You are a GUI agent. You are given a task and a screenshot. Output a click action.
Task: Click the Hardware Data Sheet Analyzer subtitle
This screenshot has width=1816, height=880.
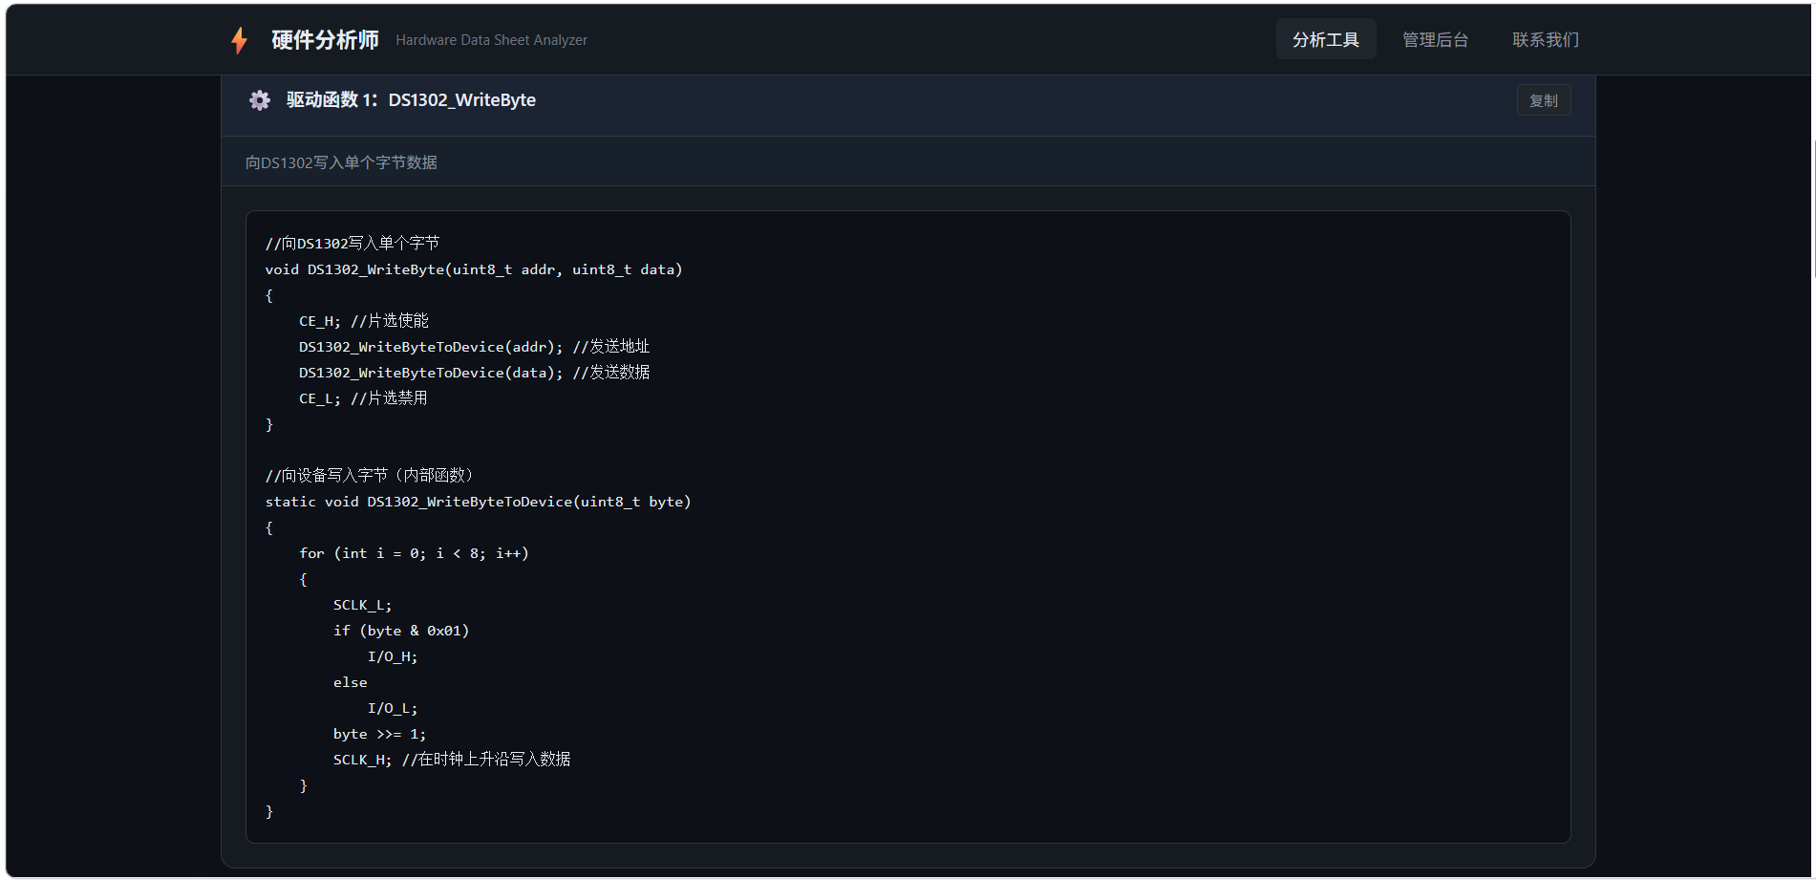tap(491, 40)
